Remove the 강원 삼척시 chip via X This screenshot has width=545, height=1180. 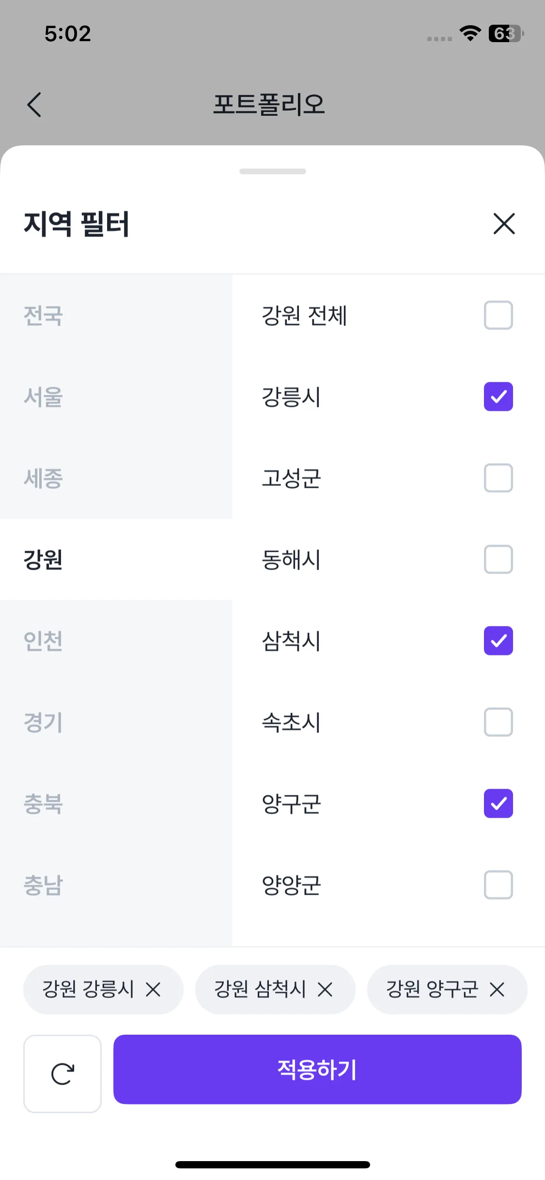(325, 990)
